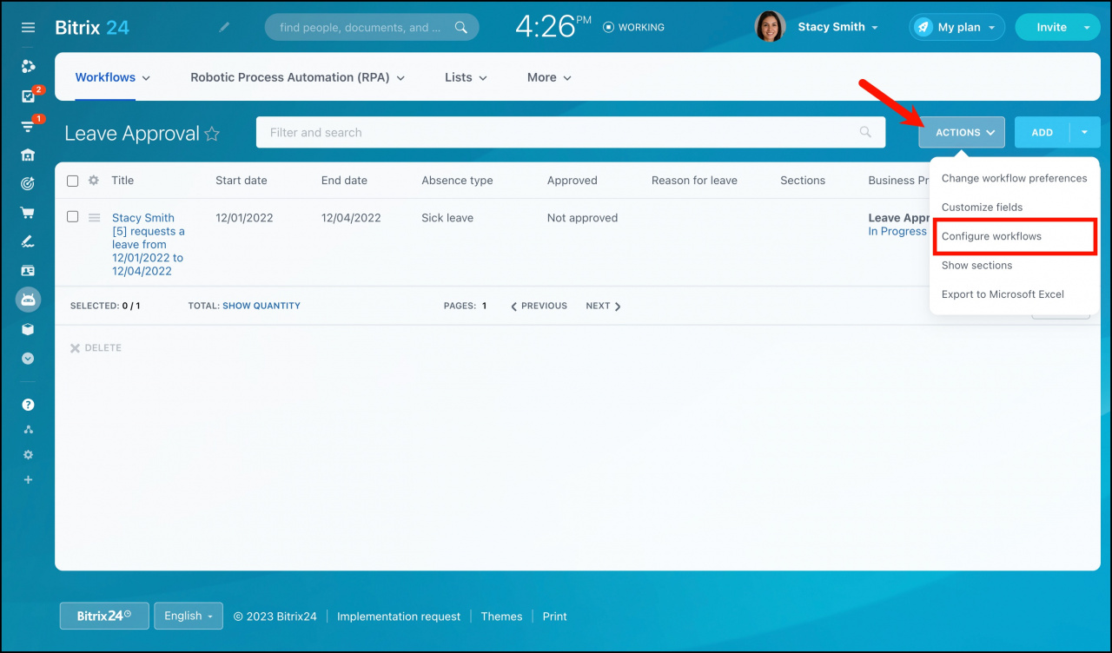Add Leave Approval to favorites star
The height and width of the screenshot is (653, 1112).
(212, 134)
